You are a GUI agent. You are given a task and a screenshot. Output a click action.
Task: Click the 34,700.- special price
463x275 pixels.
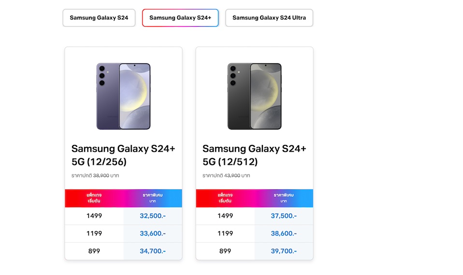pyautogui.click(x=153, y=251)
